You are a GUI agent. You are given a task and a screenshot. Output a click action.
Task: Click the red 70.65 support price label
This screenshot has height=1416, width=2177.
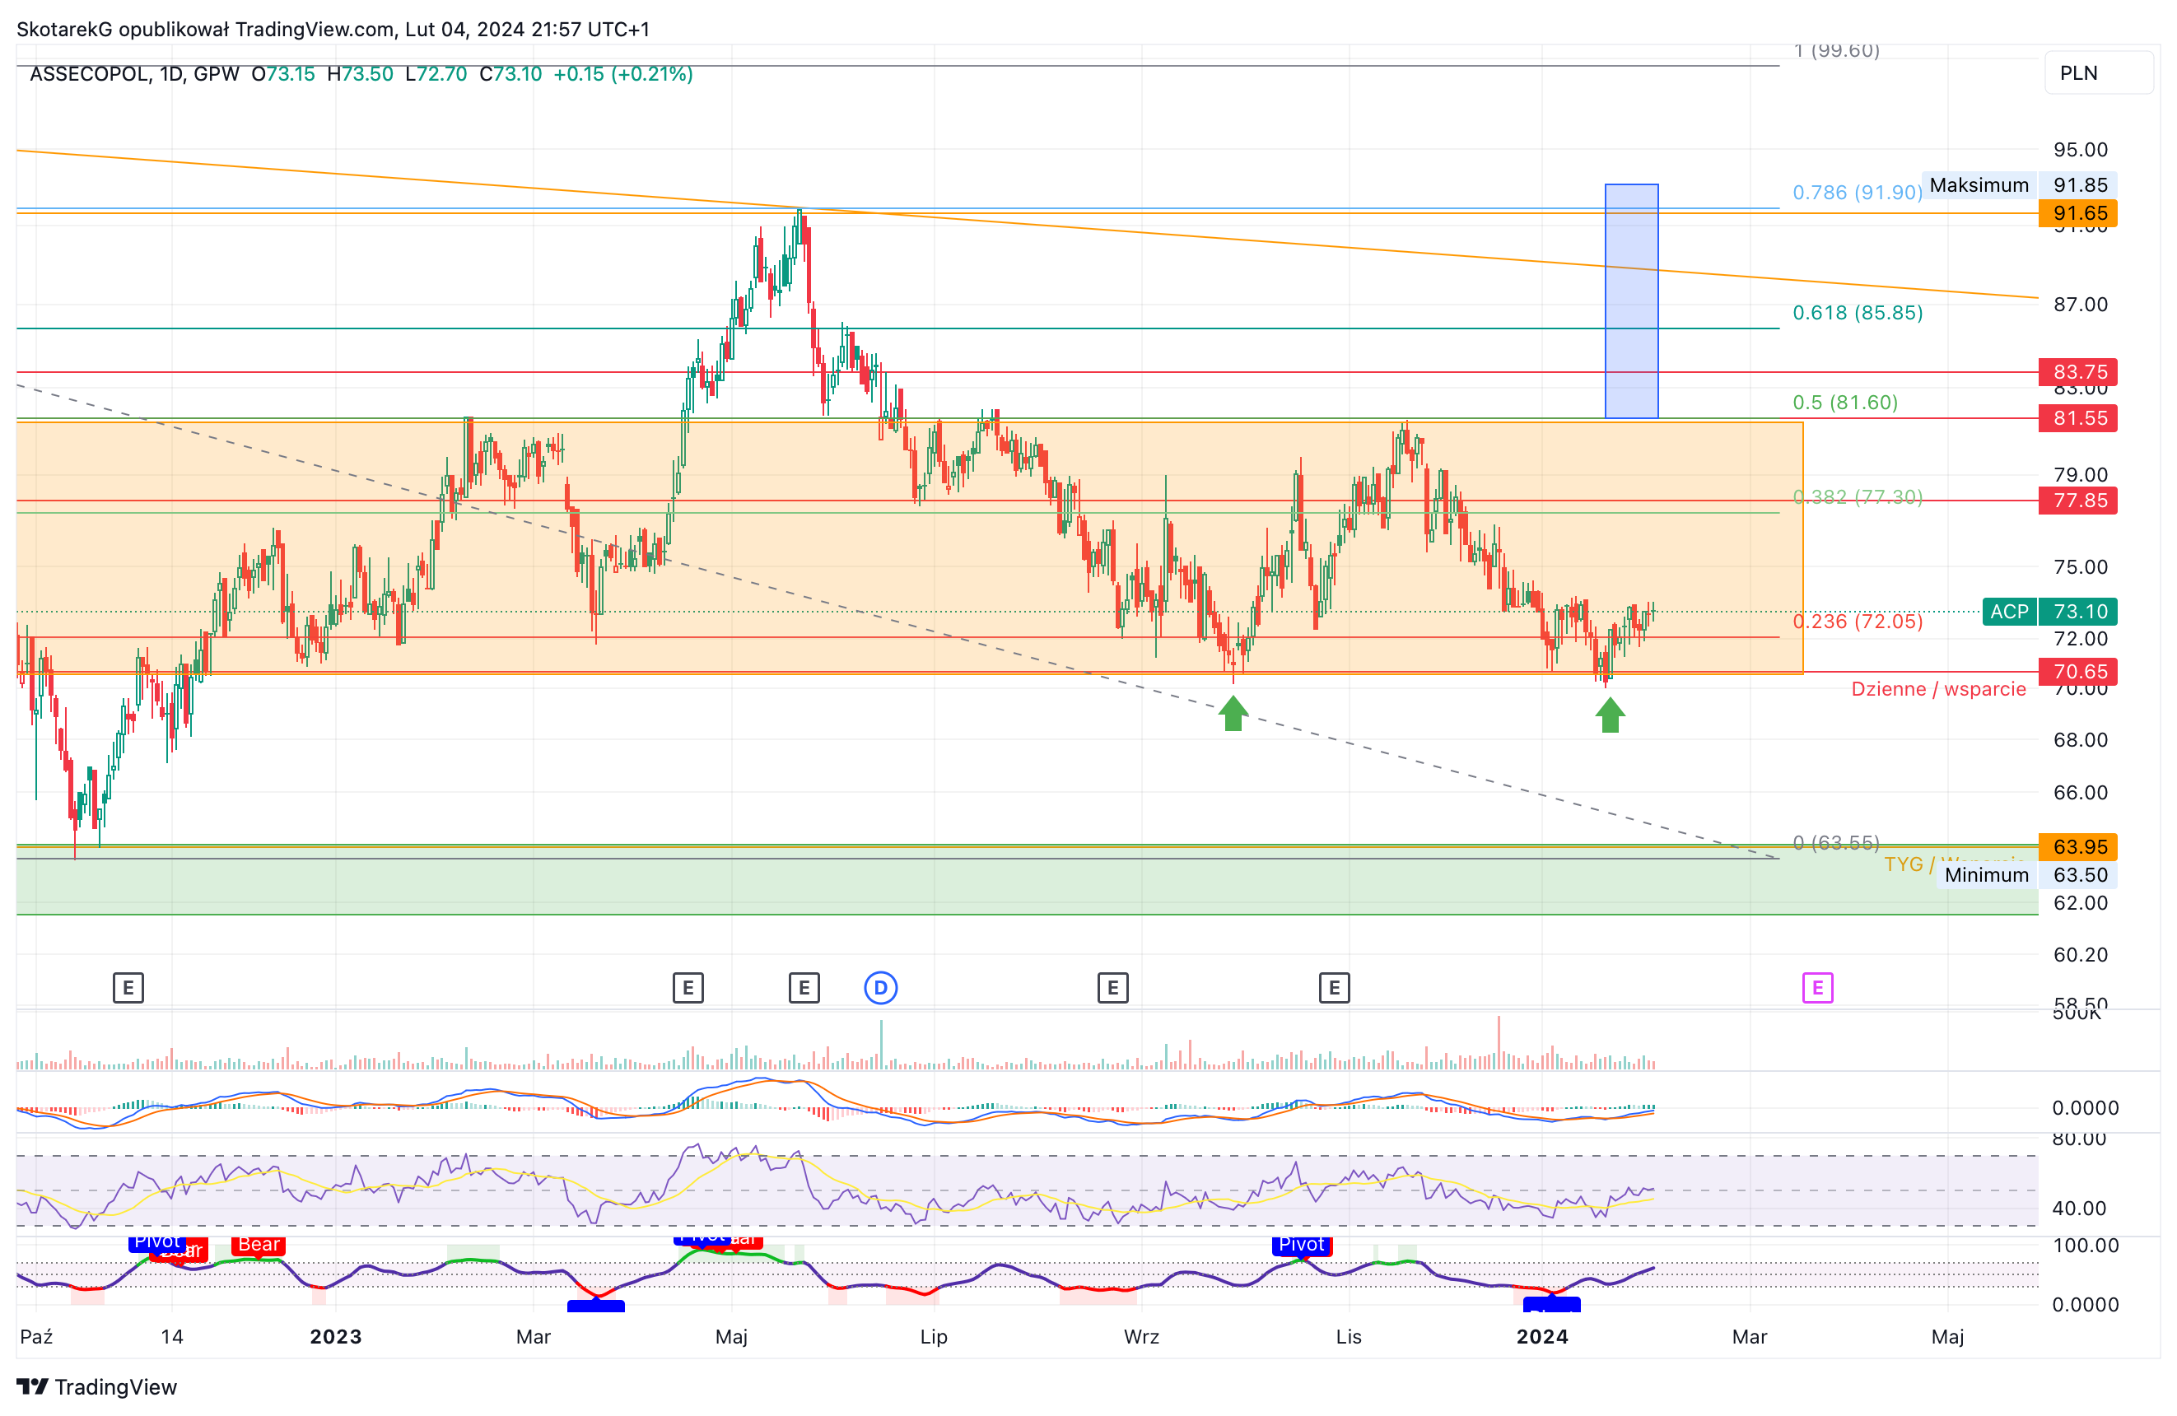pyautogui.click(x=2077, y=672)
